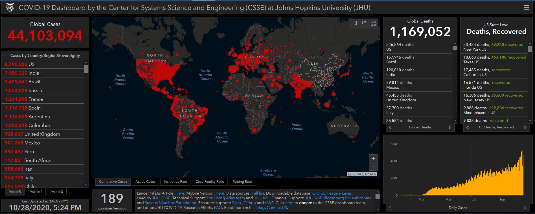Open the map bookmarks icon

point(355,23)
